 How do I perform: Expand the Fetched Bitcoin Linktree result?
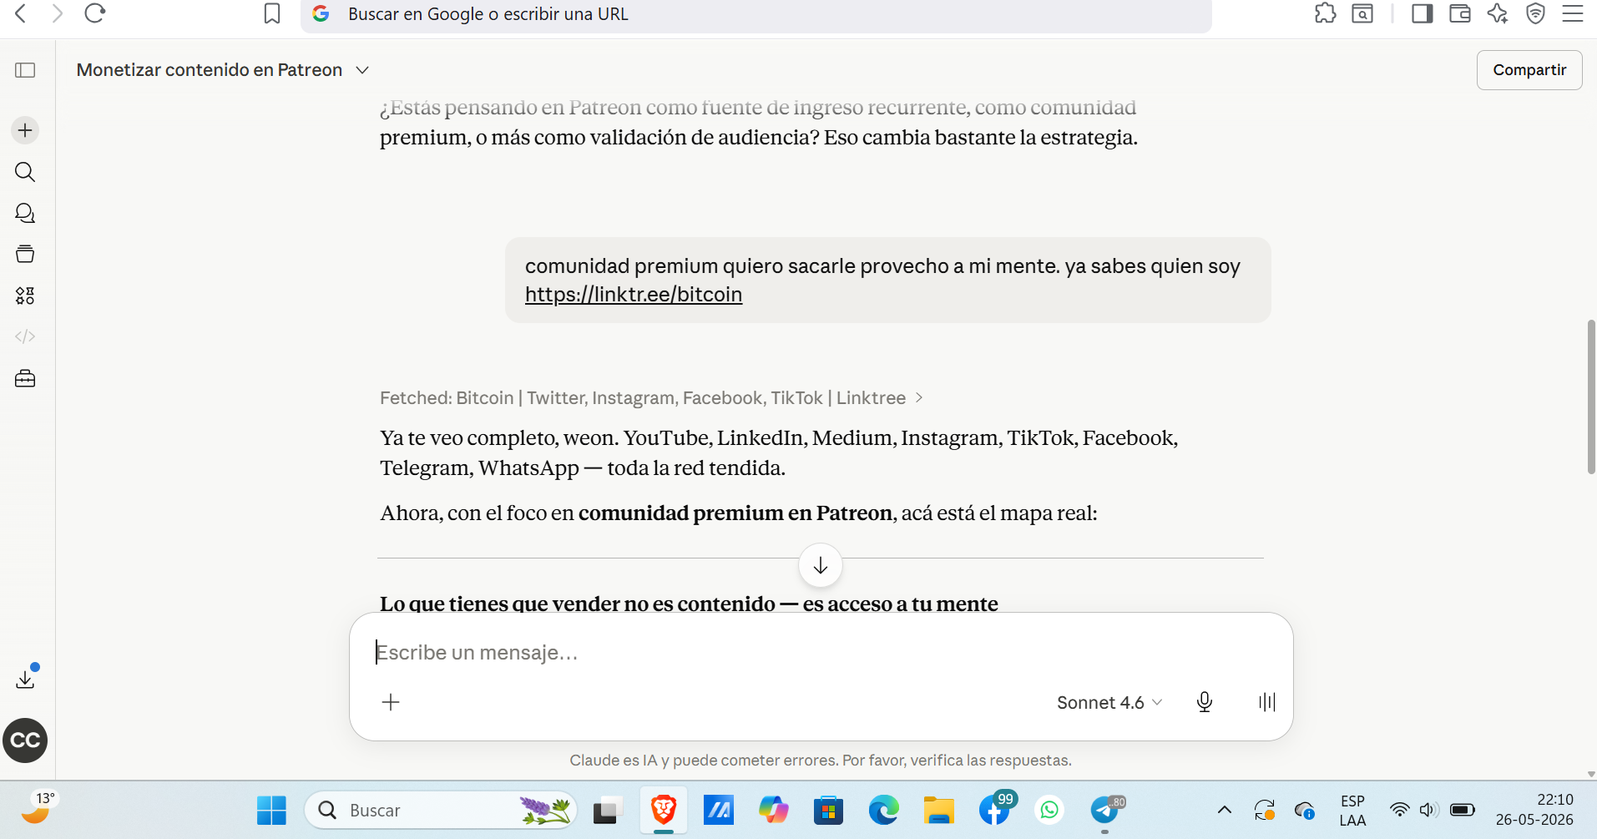[x=651, y=398]
